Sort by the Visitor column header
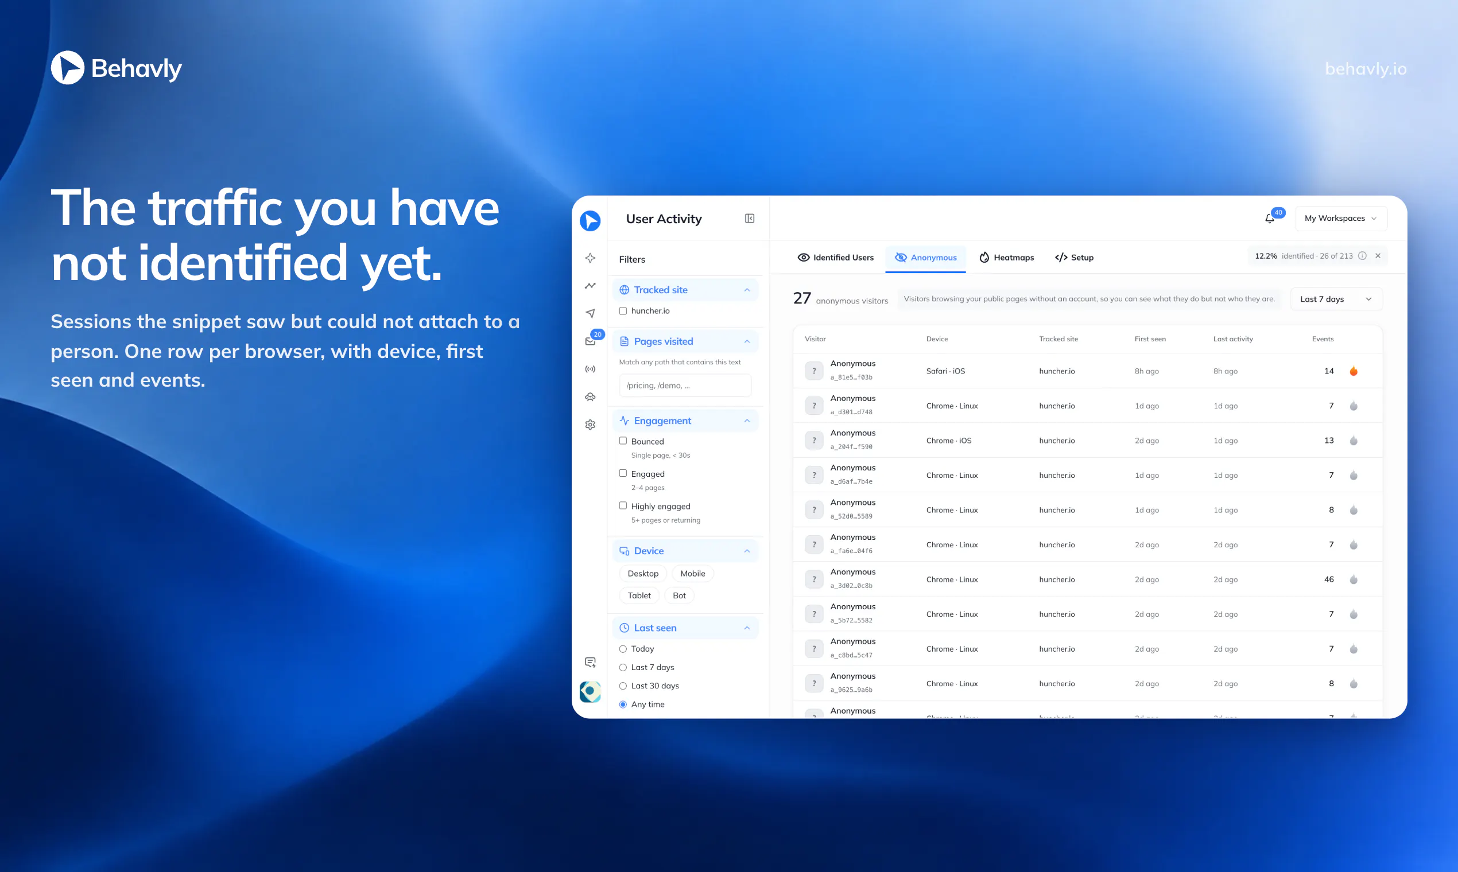This screenshot has width=1458, height=872. (816, 339)
